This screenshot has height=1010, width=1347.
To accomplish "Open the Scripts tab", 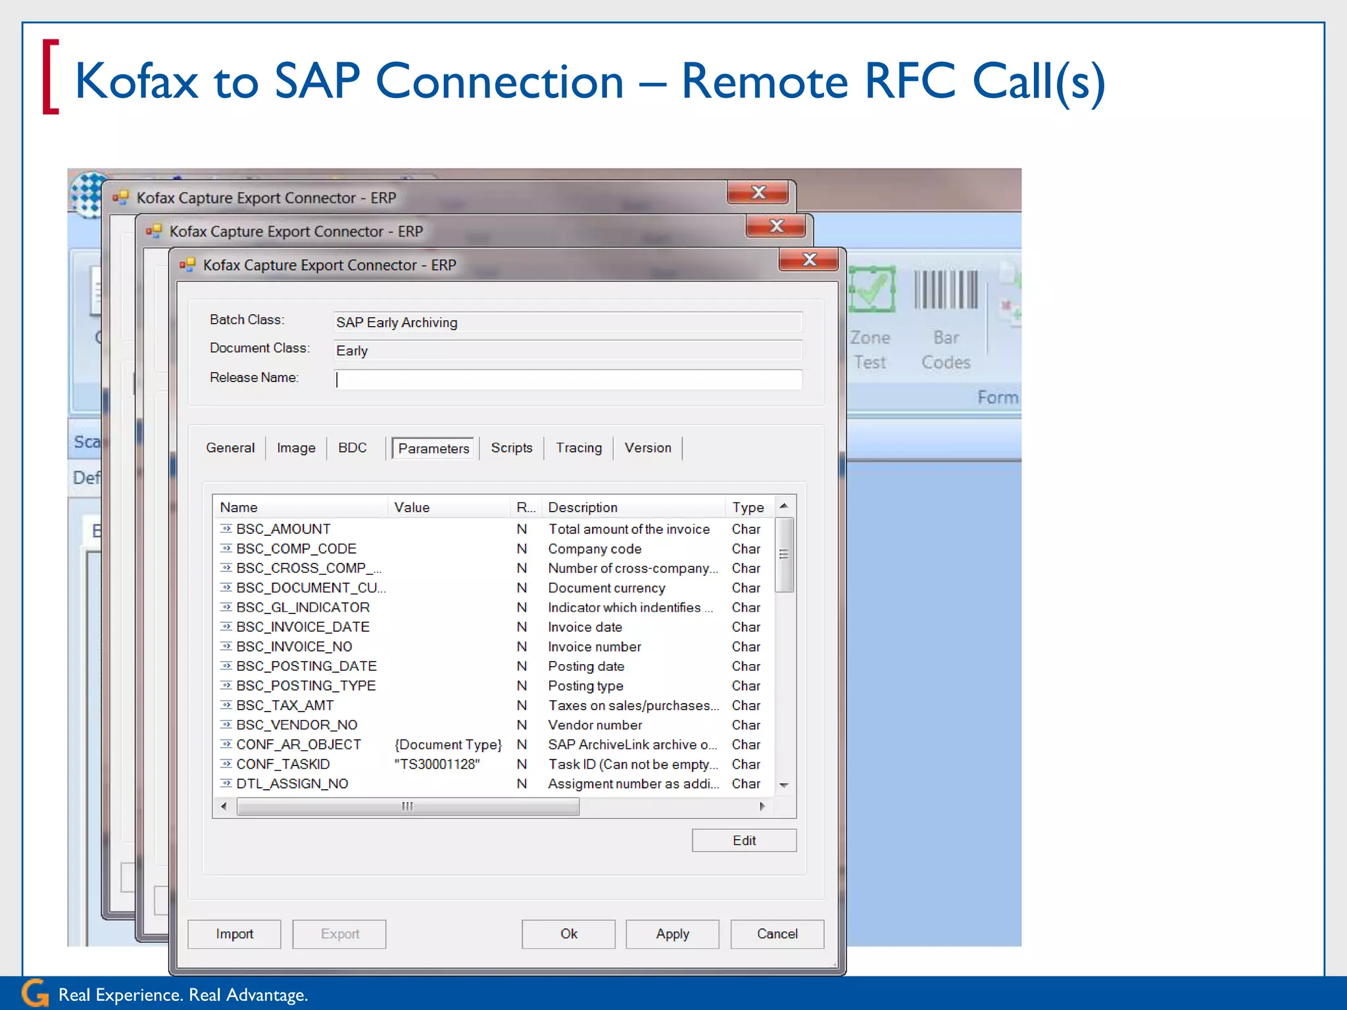I will click(512, 448).
